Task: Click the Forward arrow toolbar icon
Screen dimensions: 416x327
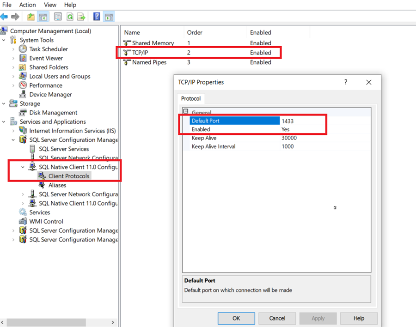Action: click(15, 17)
